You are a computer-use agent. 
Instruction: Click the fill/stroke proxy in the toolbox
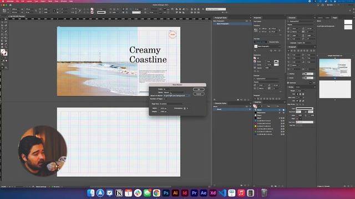[4, 53]
